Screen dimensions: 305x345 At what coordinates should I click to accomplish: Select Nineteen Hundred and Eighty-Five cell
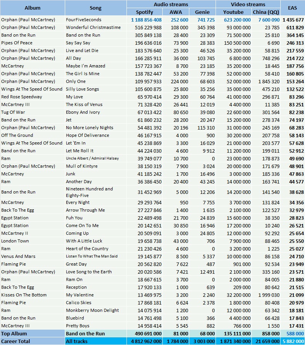coord(96,192)
